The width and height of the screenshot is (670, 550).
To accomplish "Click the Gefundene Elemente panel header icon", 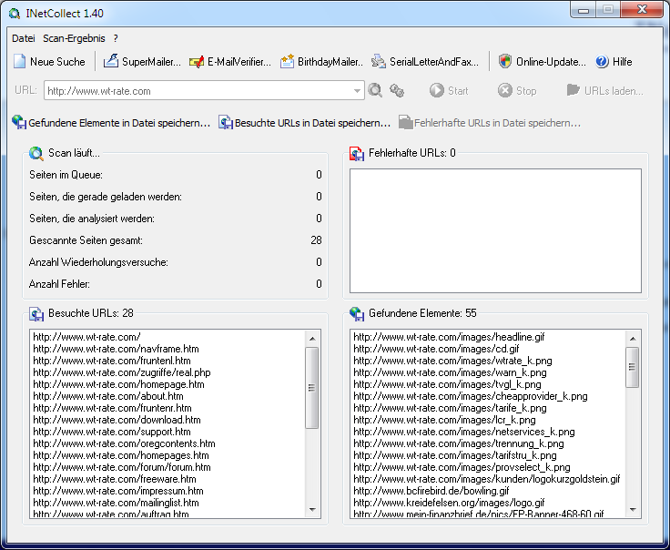I will tap(357, 313).
